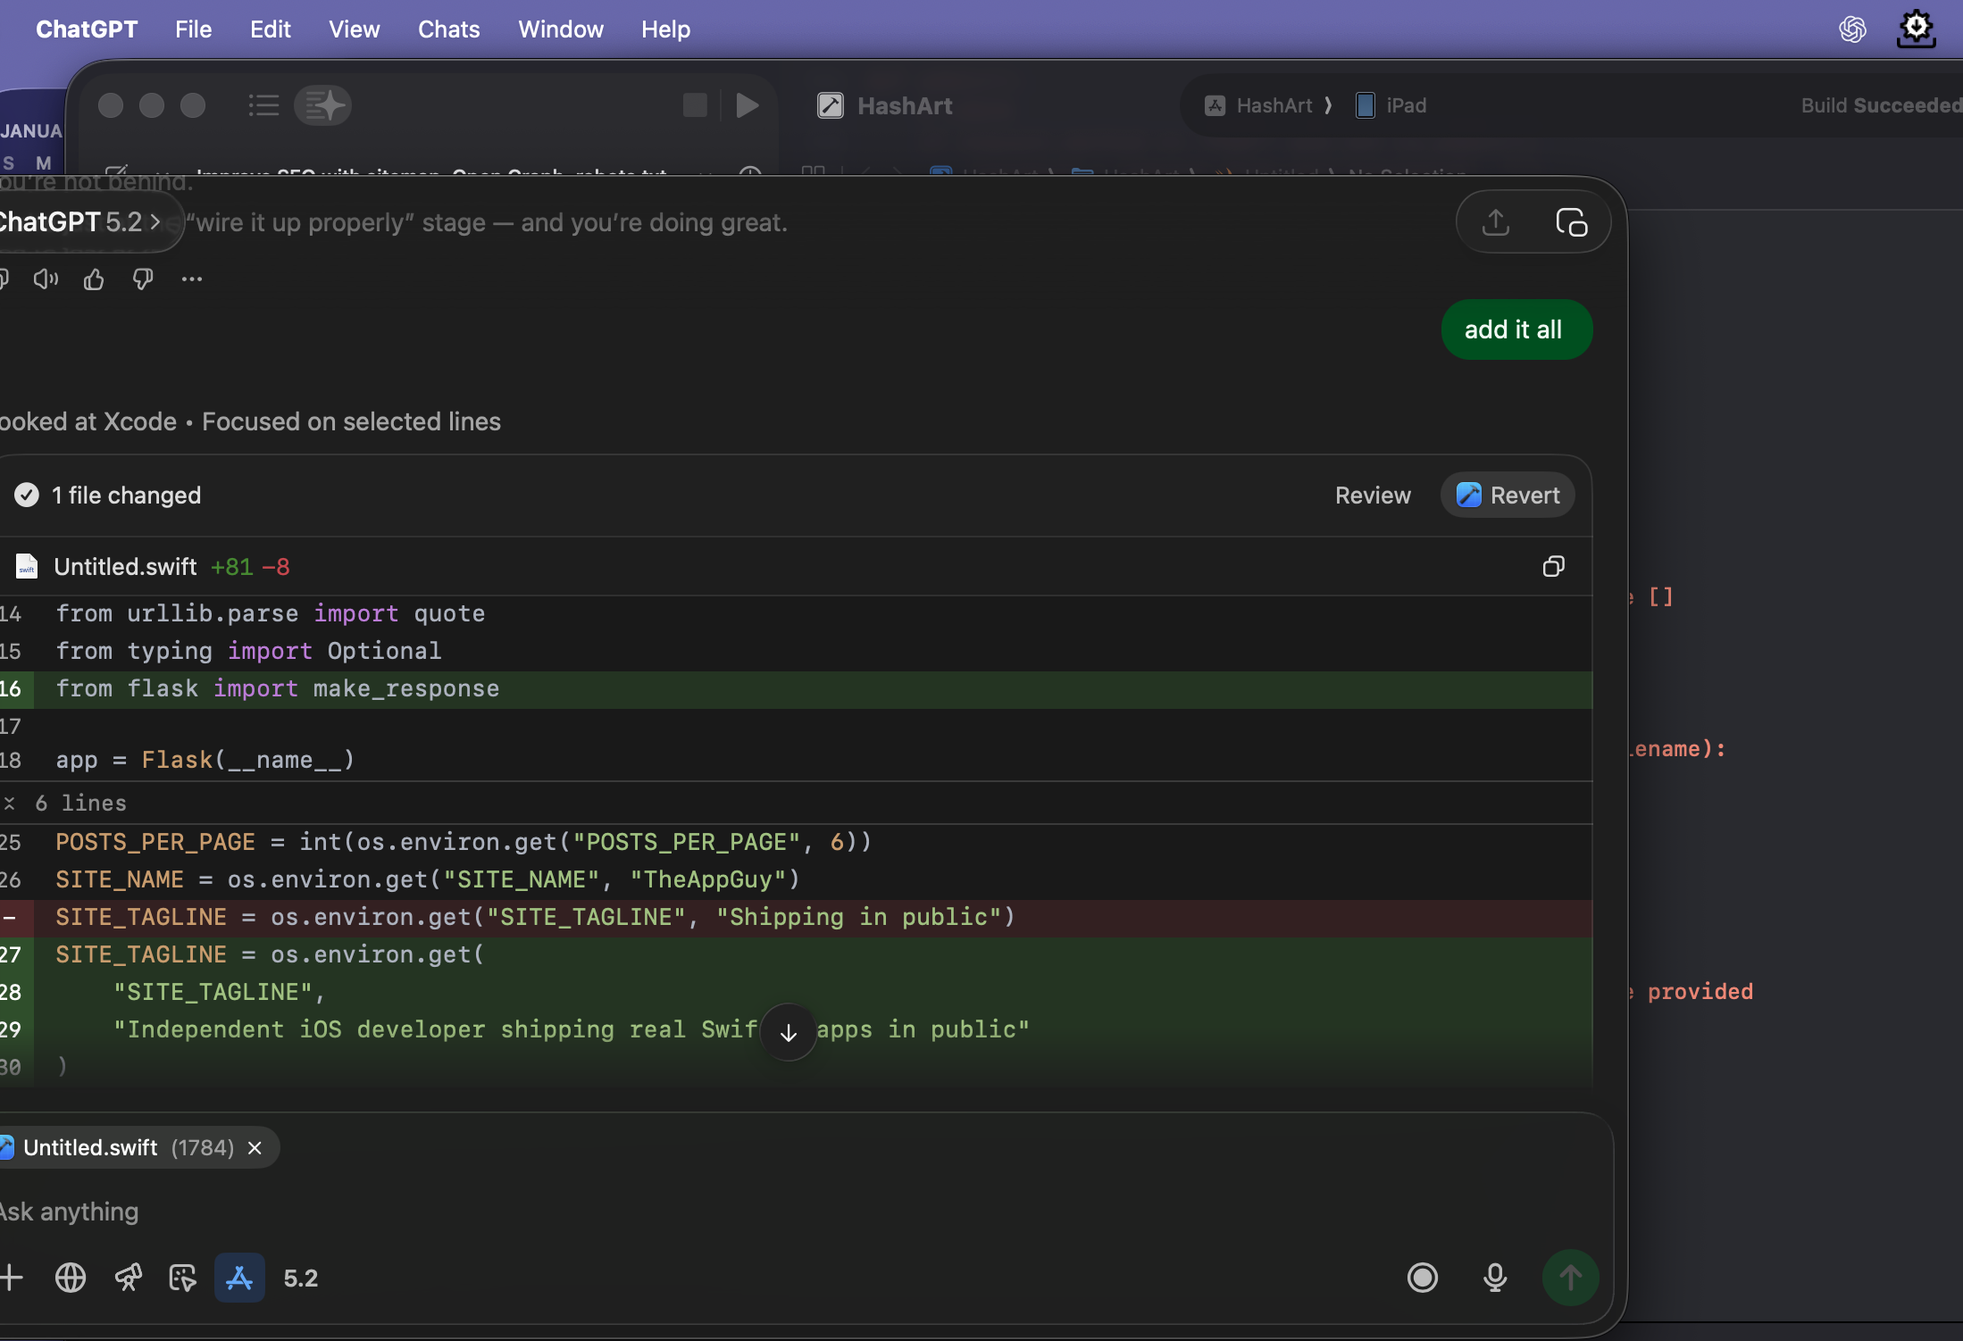Click the globe web search icon

[x=71, y=1278]
